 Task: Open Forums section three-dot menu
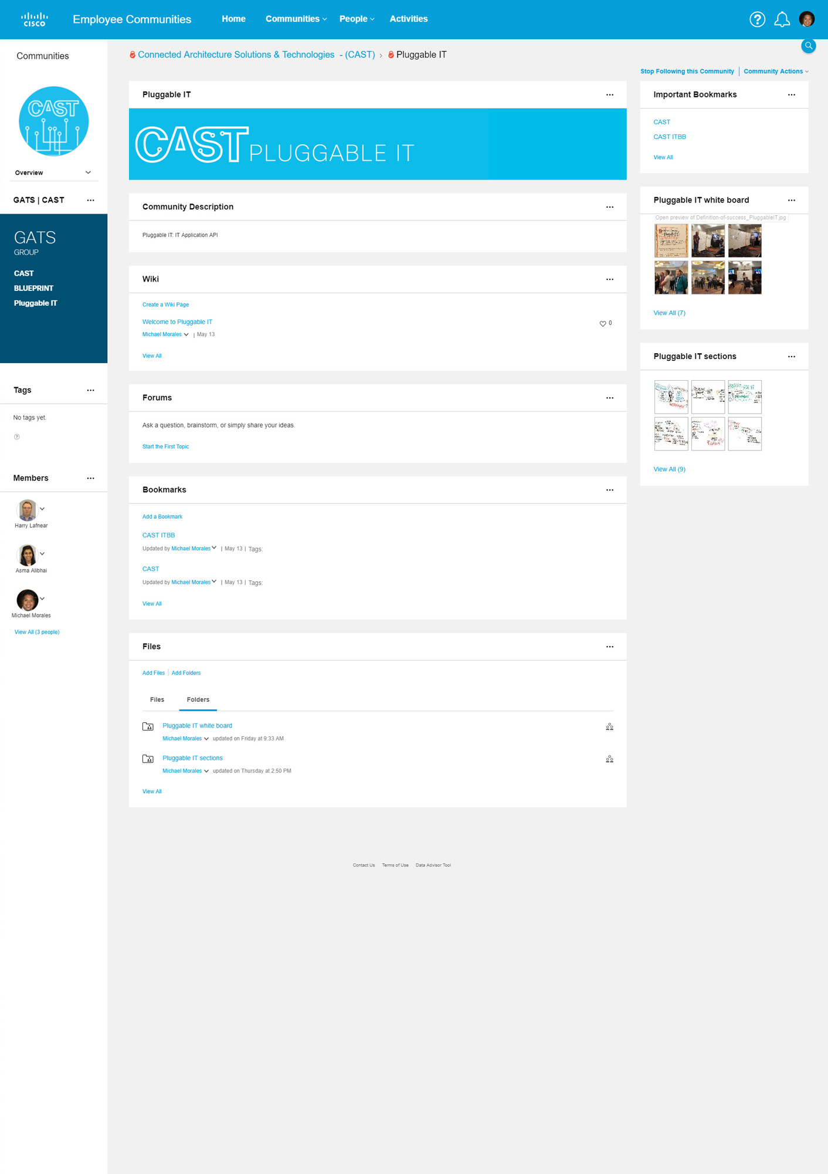point(609,398)
